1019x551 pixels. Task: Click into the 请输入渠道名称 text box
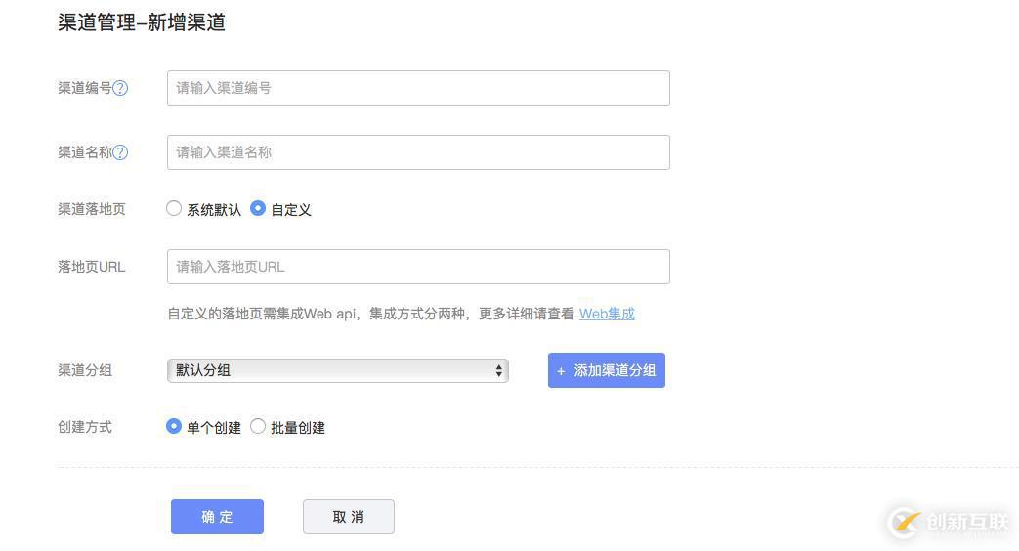click(x=418, y=152)
